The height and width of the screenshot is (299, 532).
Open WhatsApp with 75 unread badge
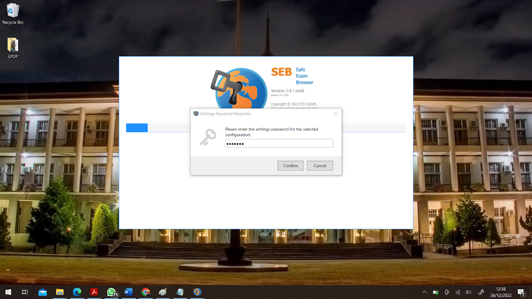112,292
